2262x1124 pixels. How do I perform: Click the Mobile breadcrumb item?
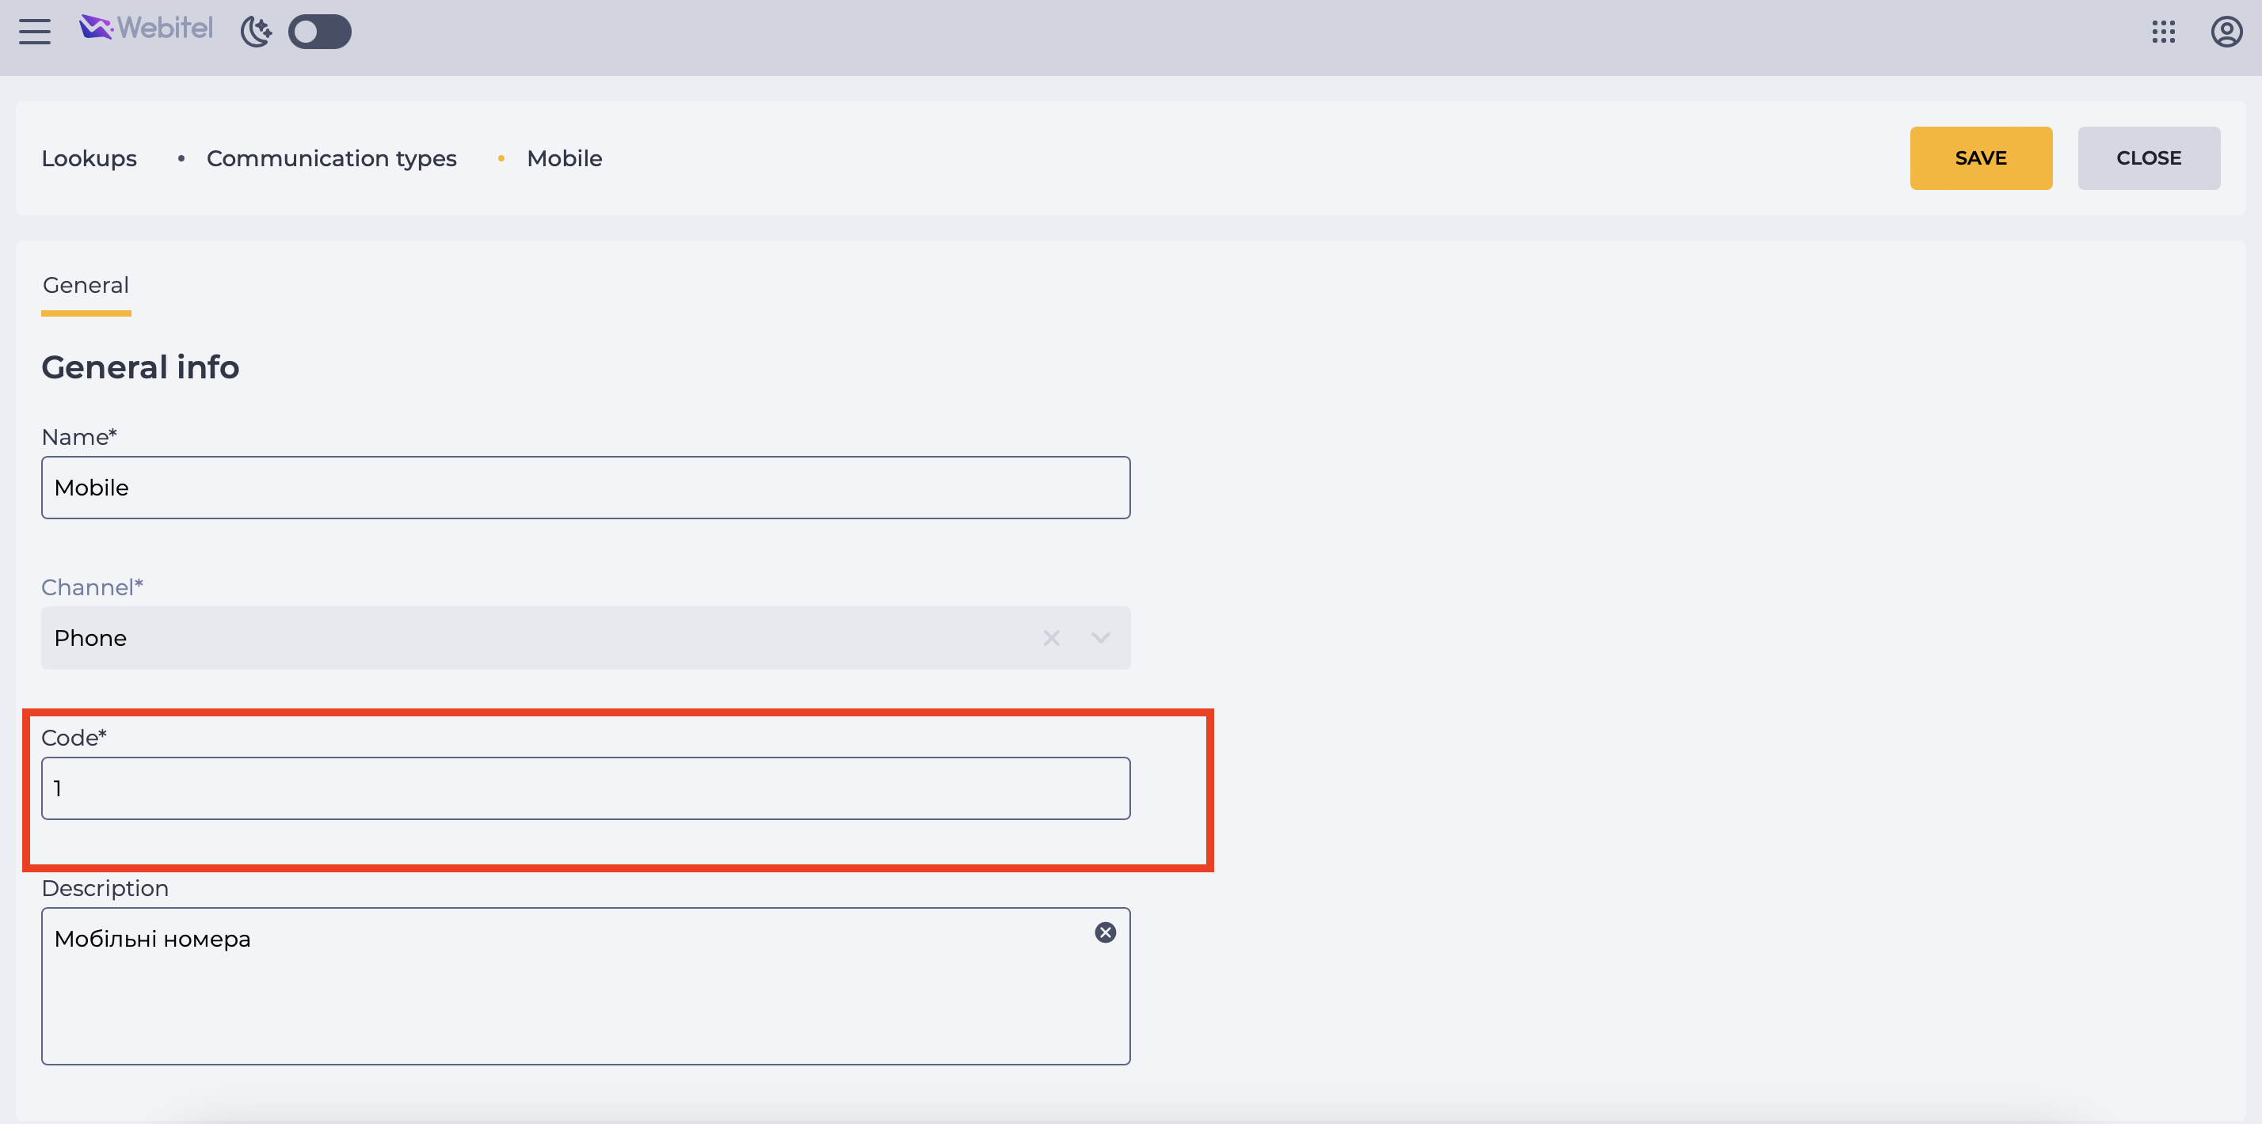565,159
